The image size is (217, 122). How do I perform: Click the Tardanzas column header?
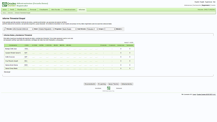click(130, 45)
